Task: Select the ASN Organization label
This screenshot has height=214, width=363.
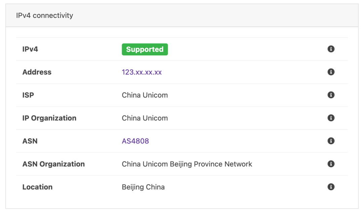Action: (53, 164)
